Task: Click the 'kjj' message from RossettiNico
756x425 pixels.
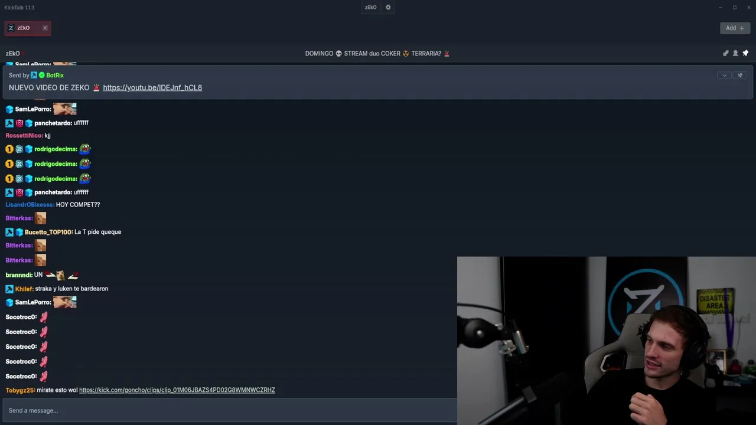Action: point(48,136)
